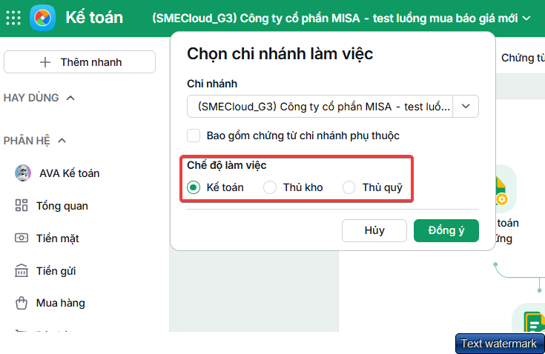Confirm with the Đồng ý button
Viewport: 545px width, 354px height.
point(446,230)
